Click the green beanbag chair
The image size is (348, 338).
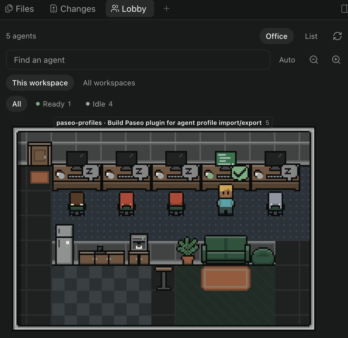(x=263, y=256)
